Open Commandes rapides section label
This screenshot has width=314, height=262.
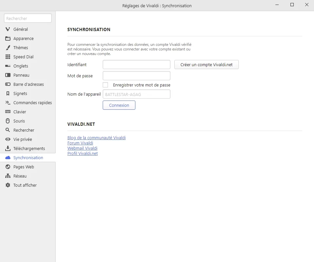pyautogui.click(x=32, y=103)
